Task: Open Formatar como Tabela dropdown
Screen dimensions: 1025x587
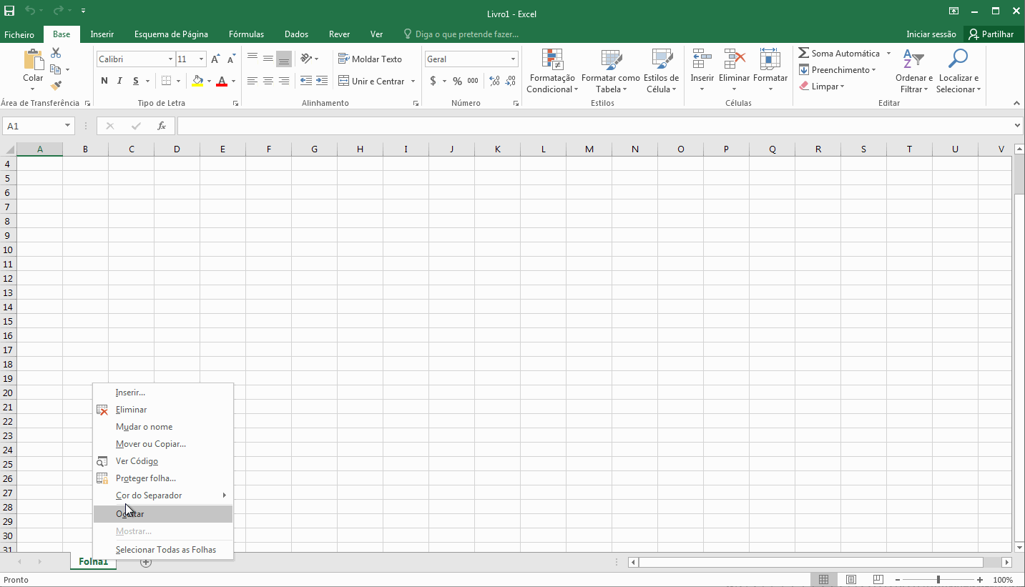Action: [x=611, y=71]
